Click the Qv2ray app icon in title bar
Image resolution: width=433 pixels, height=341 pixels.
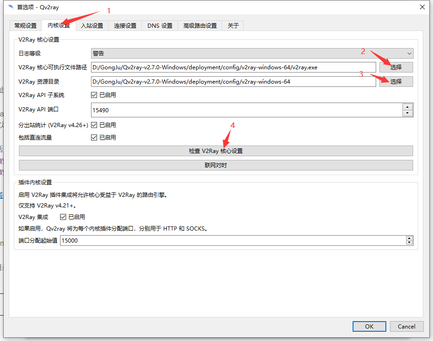(11, 7)
